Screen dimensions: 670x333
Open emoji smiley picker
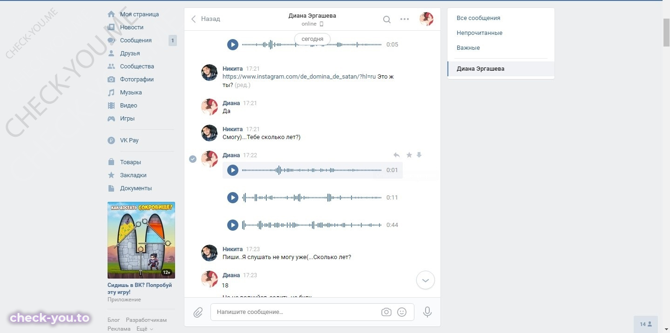[402, 312]
